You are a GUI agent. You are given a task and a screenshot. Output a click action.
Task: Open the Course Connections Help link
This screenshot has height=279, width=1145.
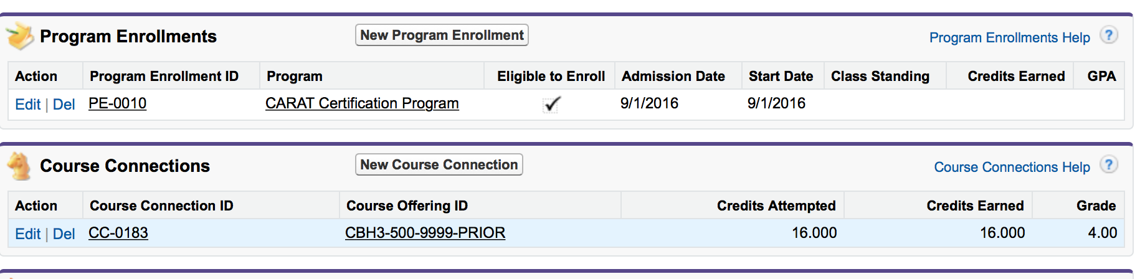pos(1012,168)
